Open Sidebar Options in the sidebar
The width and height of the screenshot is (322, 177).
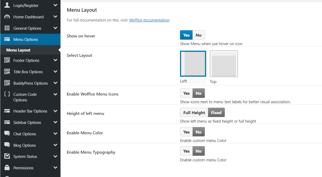(27, 122)
